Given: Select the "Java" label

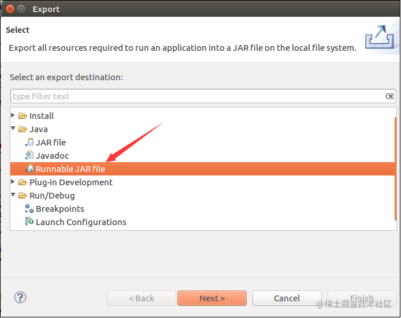Looking at the screenshot, I should click(38, 129).
